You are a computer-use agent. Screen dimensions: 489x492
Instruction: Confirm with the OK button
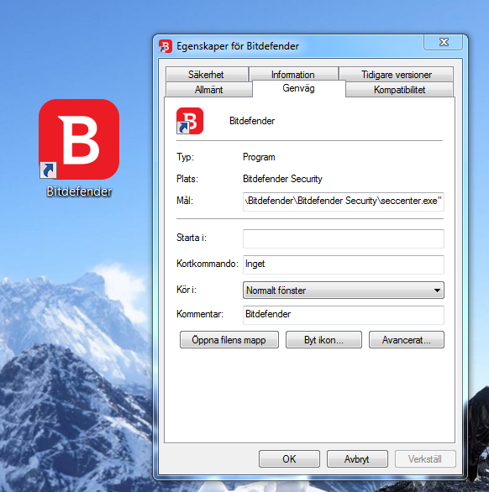(289, 459)
